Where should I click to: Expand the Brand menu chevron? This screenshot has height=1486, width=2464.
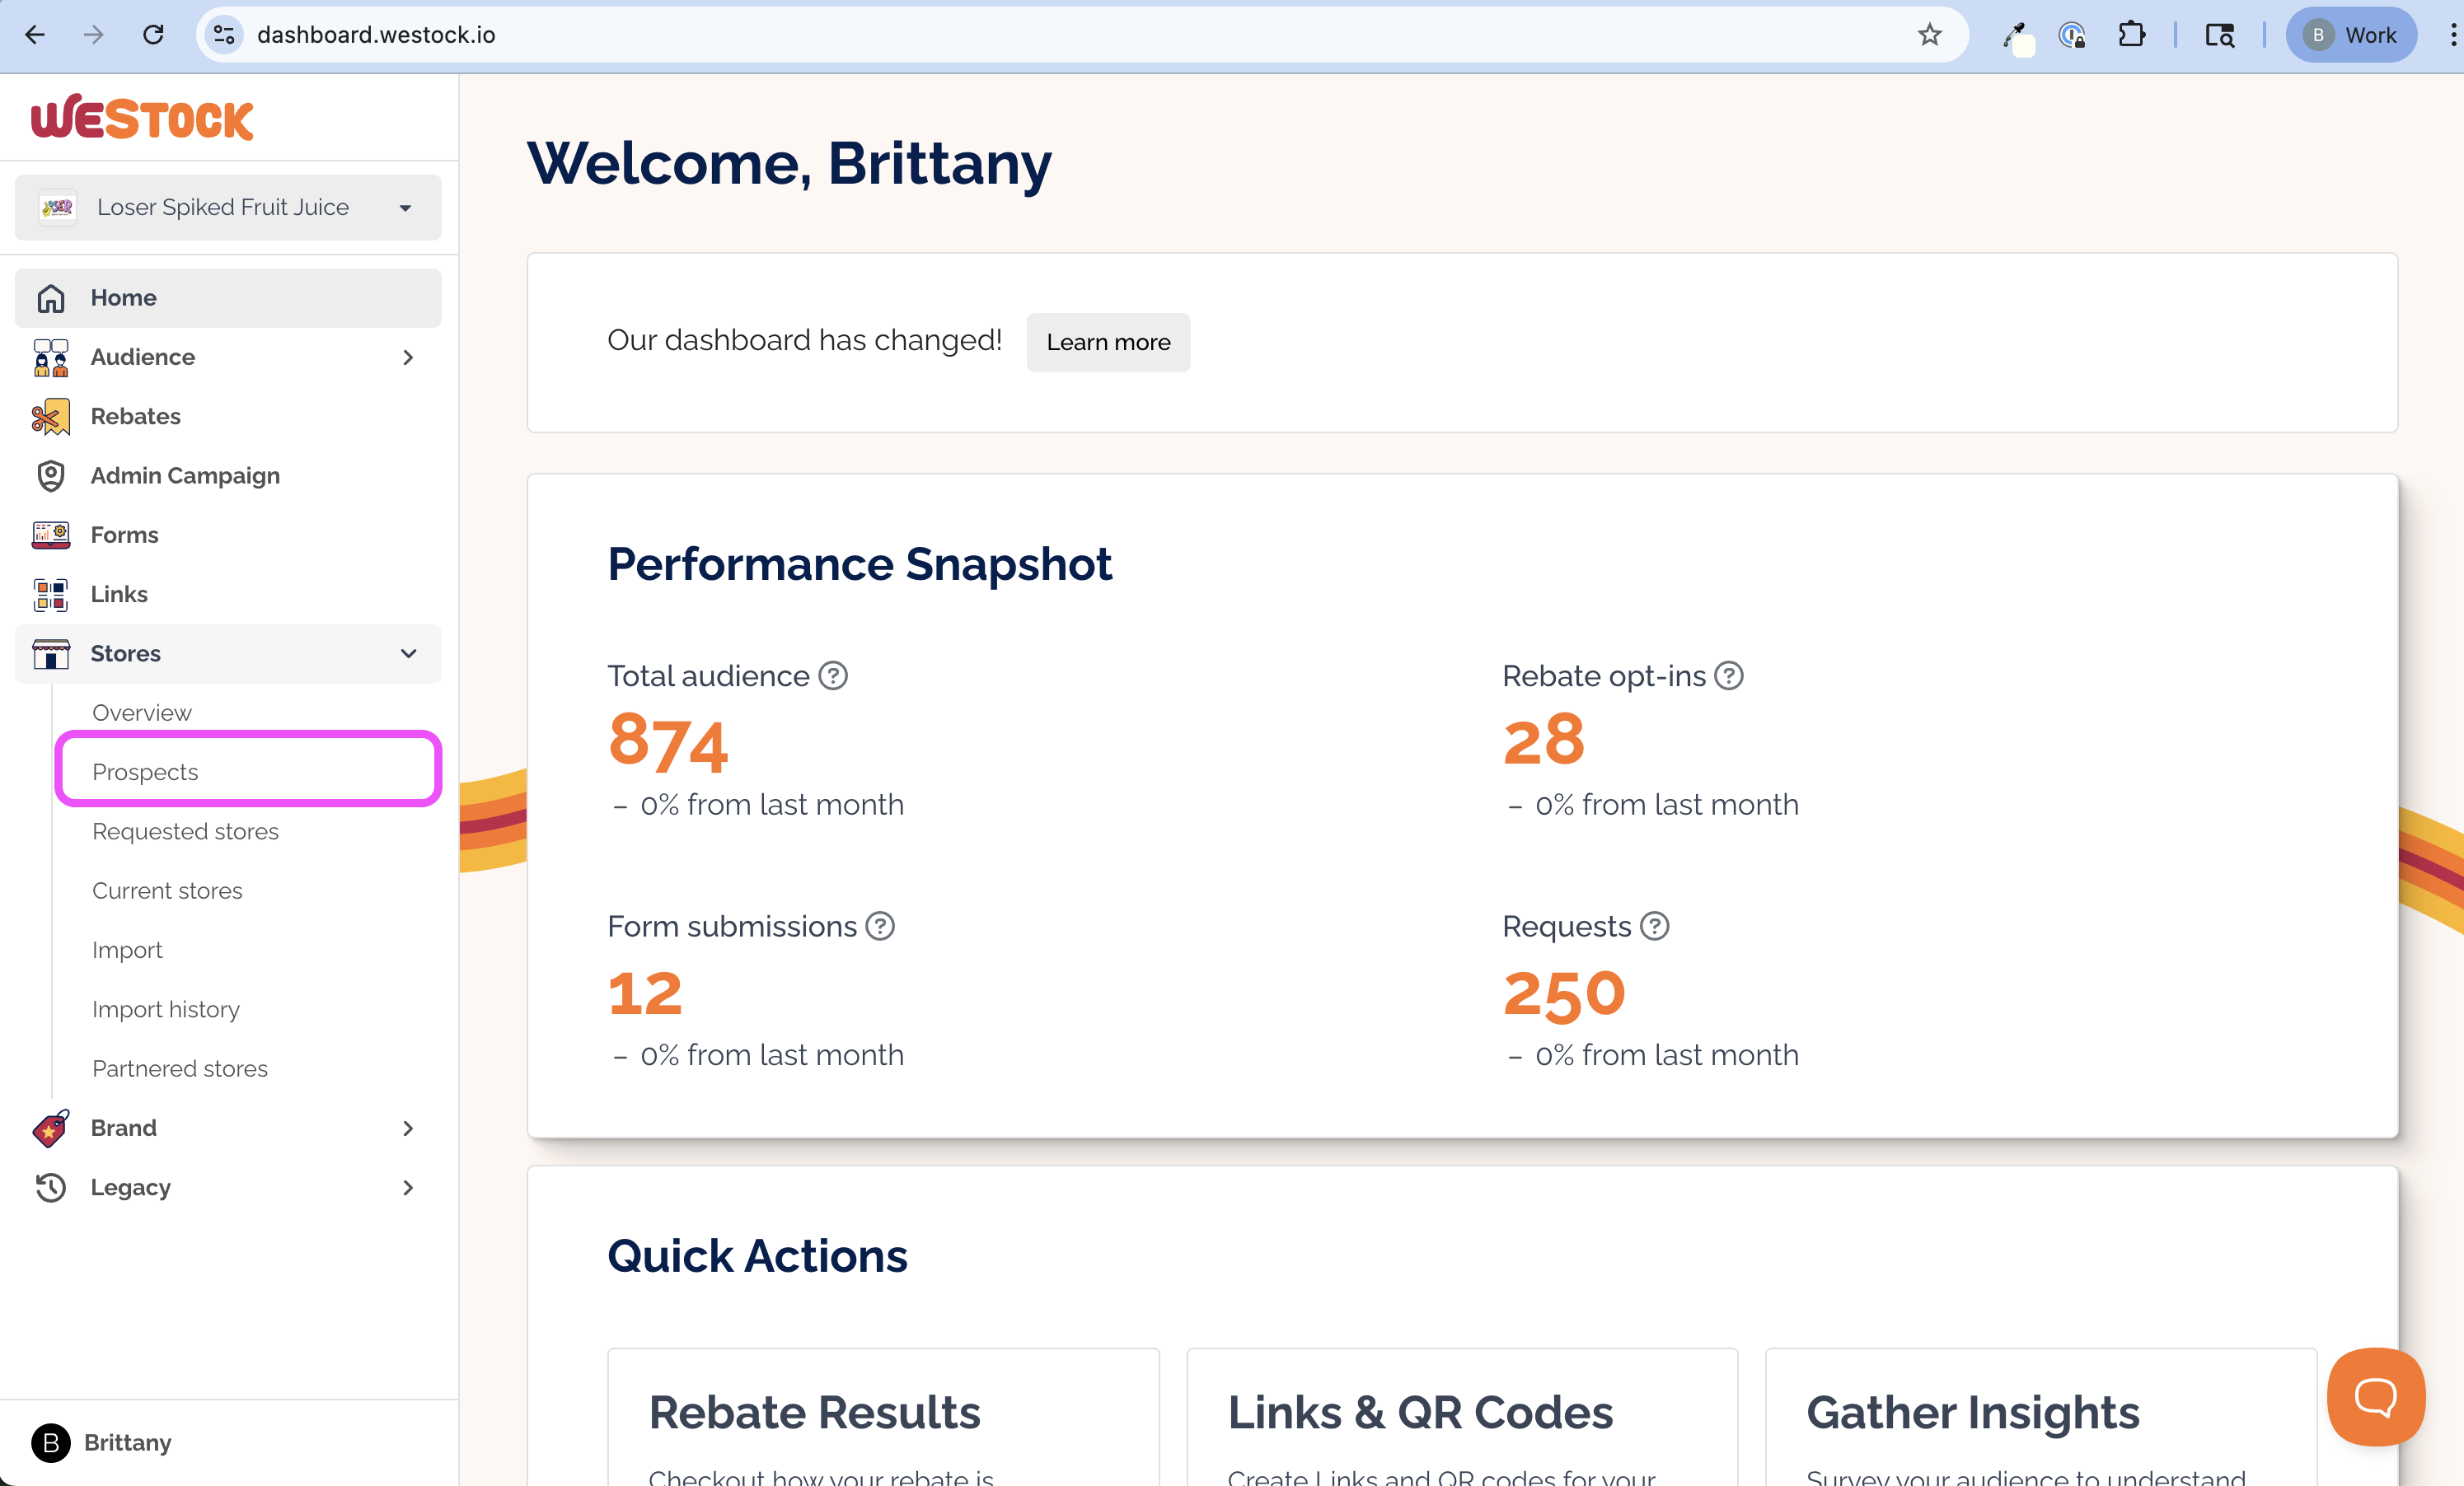[x=408, y=1129]
